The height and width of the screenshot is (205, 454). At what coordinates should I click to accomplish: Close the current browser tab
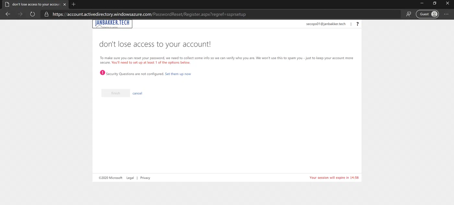65,5
